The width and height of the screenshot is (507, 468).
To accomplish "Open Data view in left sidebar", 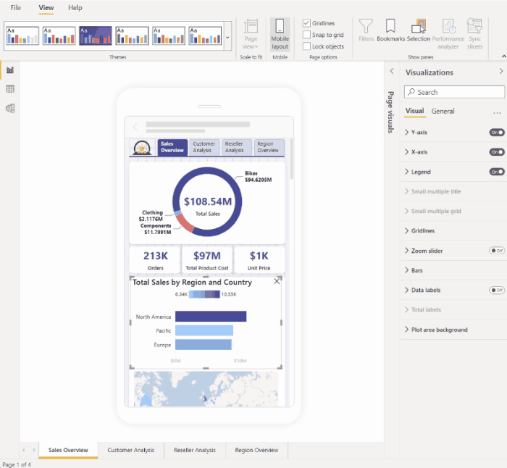I will pos(10,89).
